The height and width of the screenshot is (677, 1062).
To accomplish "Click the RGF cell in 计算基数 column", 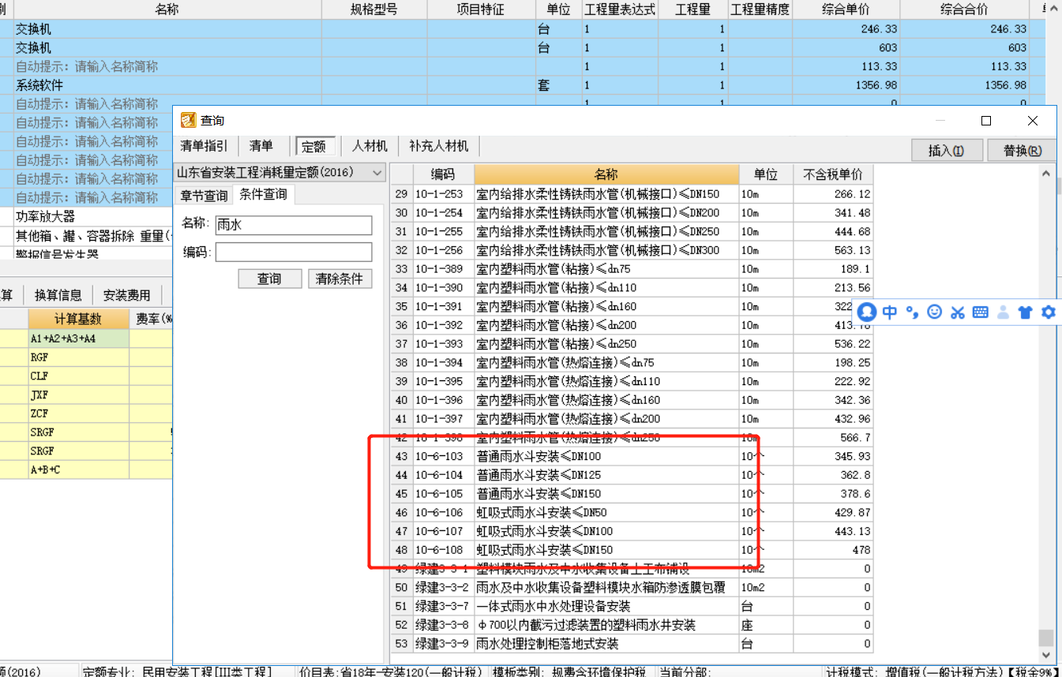I will click(x=79, y=357).
